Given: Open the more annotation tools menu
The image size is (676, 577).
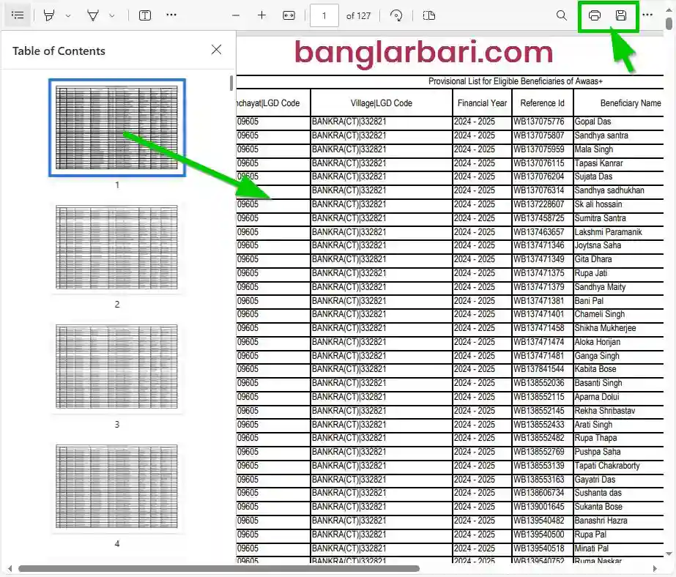Looking at the screenshot, I should (171, 15).
